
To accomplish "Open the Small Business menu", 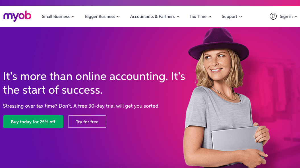I will click(58, 17).
